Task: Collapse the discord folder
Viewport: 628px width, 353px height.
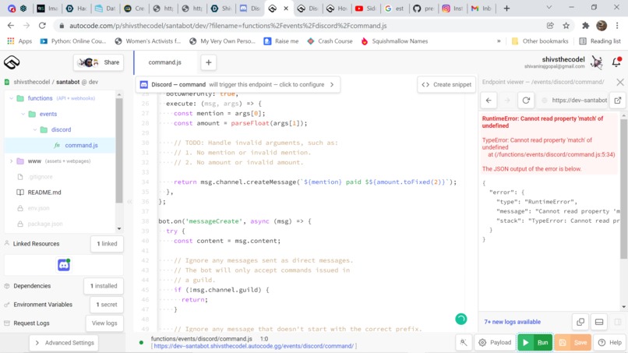Action: (x=35, y=129)
